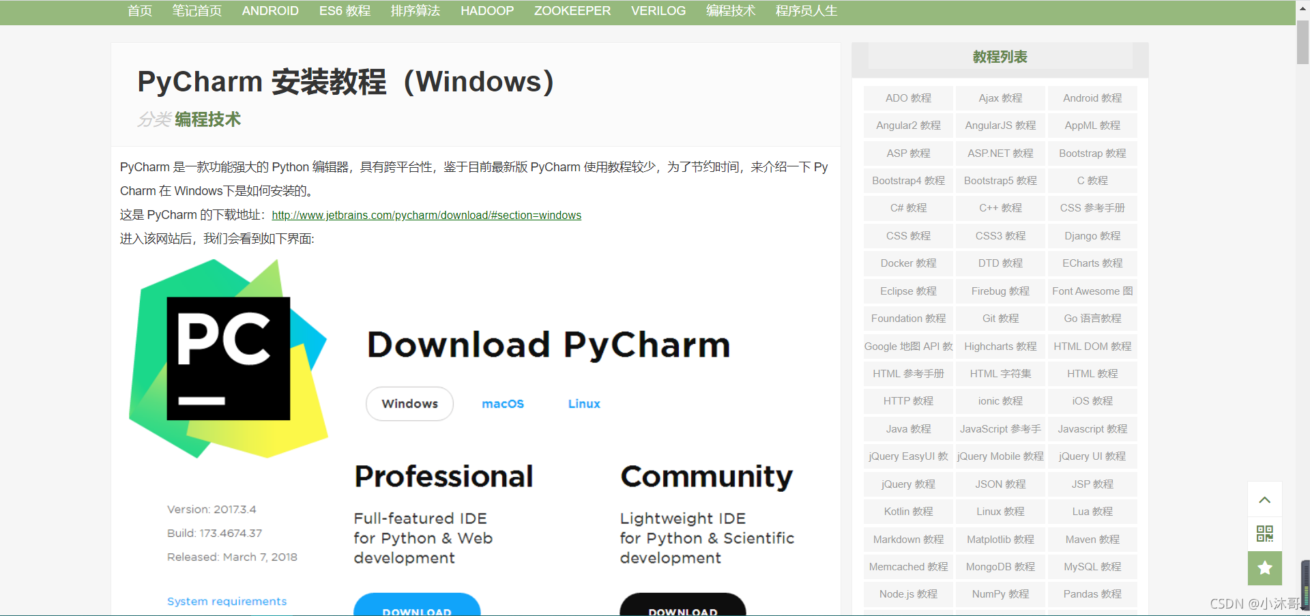Open the Markdown 教程 link

tap(908, 540)
